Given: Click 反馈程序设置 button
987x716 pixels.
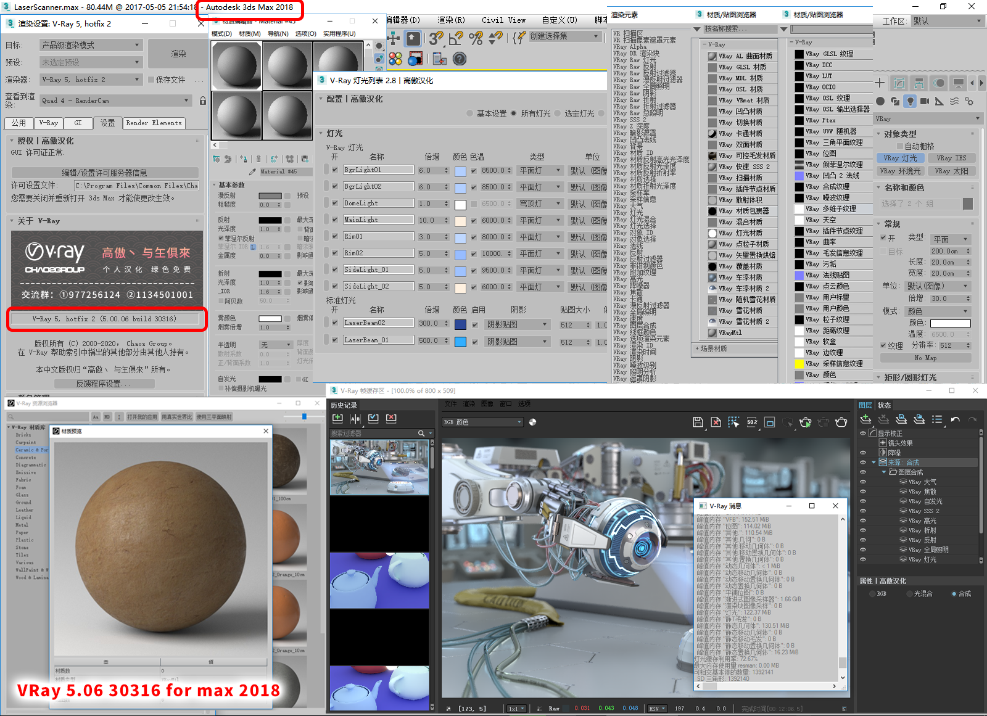Looking at the screenshot, I should coord(104,384).
